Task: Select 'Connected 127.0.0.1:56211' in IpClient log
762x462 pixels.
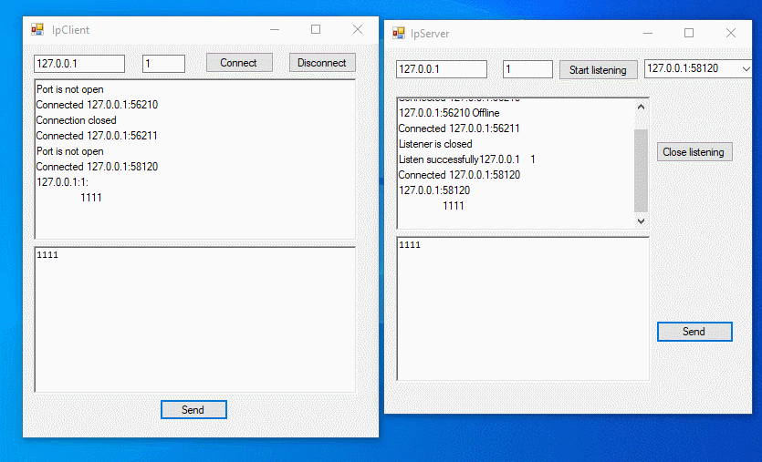Action: [97, 136]
